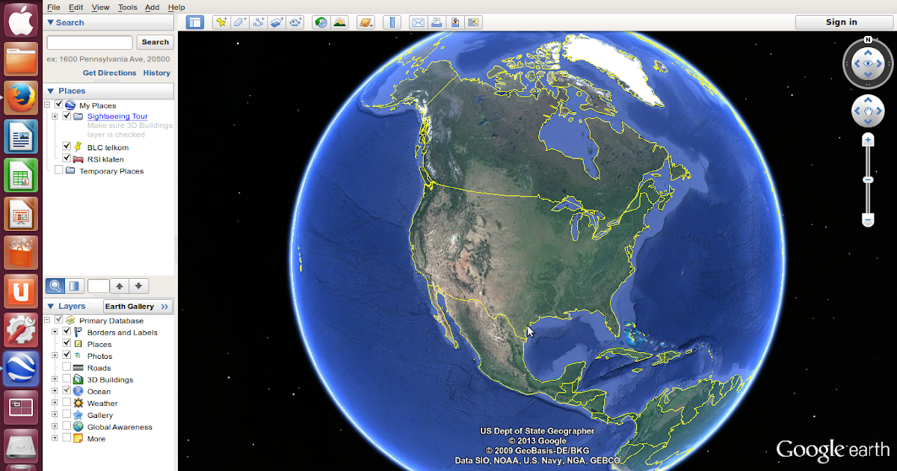The height and width of the screenshot is (471, 897).
Task: Collapse the Search panel triangle
Action: tap(50, 22)
